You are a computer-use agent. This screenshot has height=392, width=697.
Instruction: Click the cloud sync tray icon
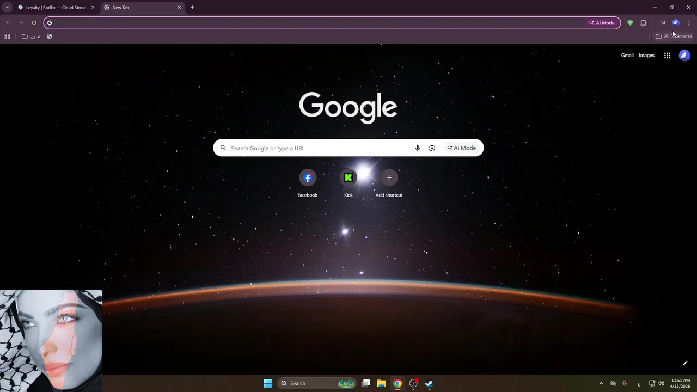point(613,383)
